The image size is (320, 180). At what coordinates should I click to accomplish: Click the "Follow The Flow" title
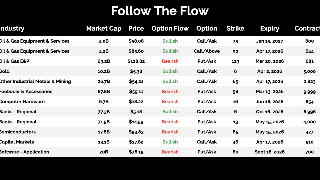pos(160,11)
